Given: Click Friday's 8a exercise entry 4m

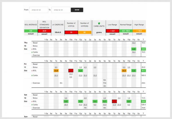Looking at the screenshot, I should (61, 83).
